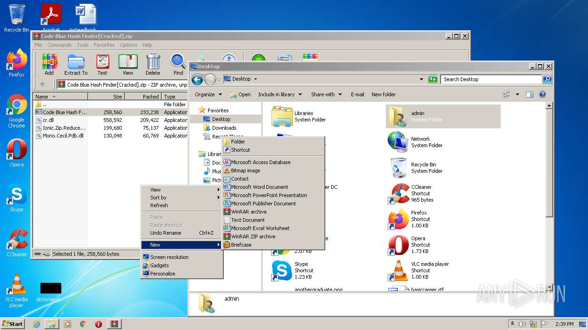
Task: Click the Search Desktop input field
Action: [x=491, y=79]
